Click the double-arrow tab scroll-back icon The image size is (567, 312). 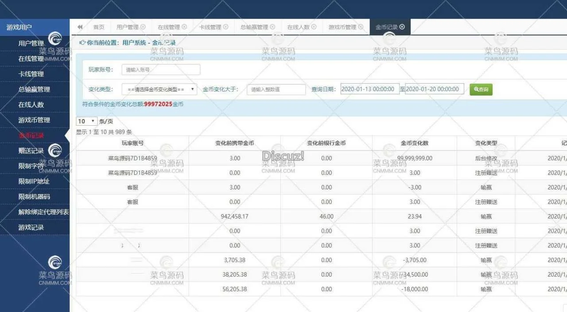pyautogui.click(x=80, y=27)
